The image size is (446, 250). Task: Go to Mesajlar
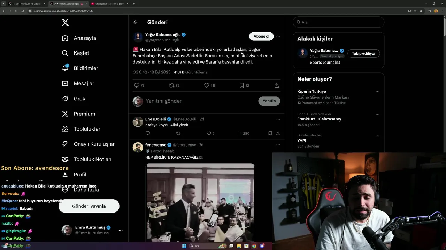pyautogui.click(x=78, y=83)
